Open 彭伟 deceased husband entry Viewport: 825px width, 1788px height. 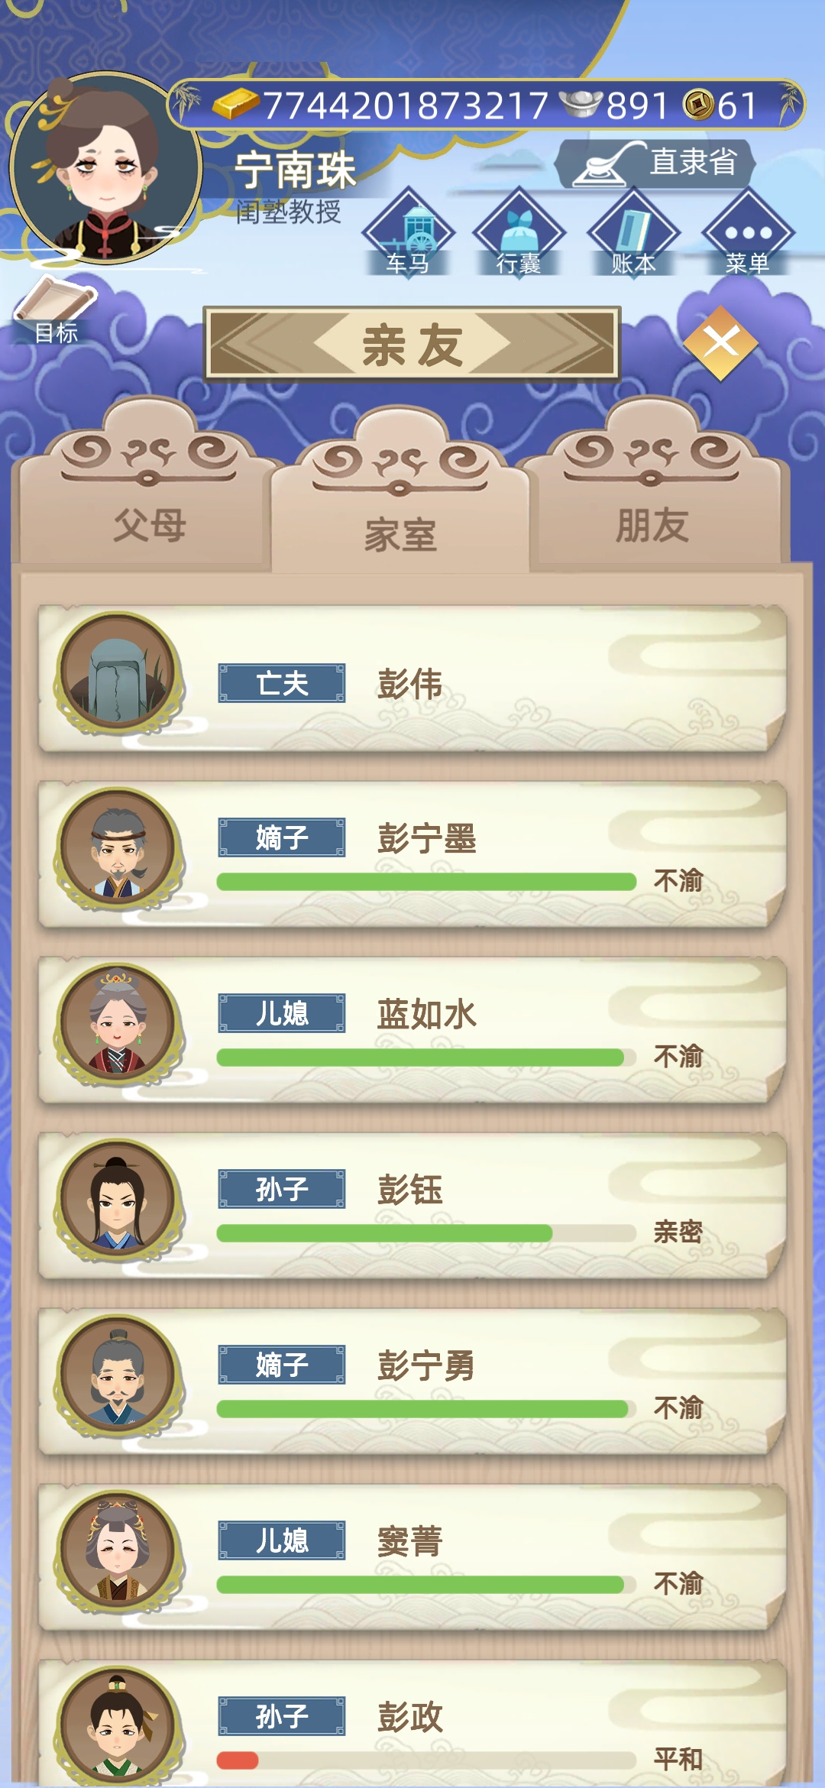click(412, 679)
